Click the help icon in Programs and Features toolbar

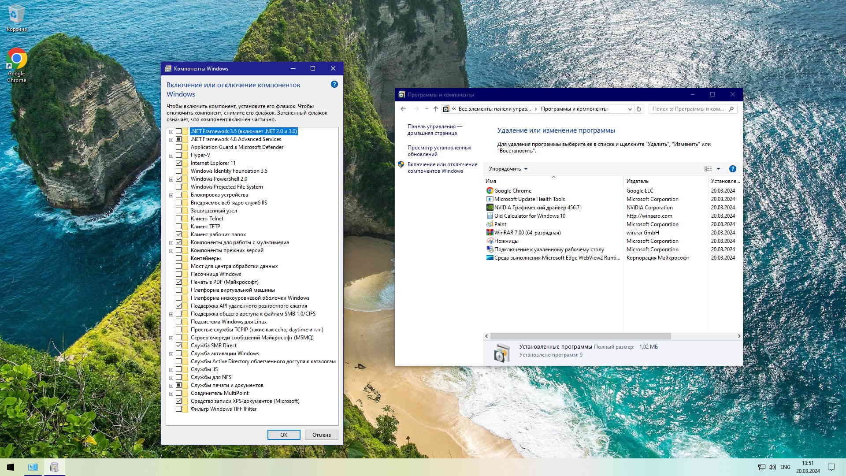[732, 169]
